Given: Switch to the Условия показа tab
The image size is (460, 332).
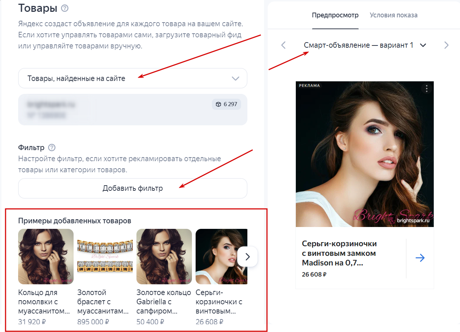Looking at the screenshot, I should (393, 15).
